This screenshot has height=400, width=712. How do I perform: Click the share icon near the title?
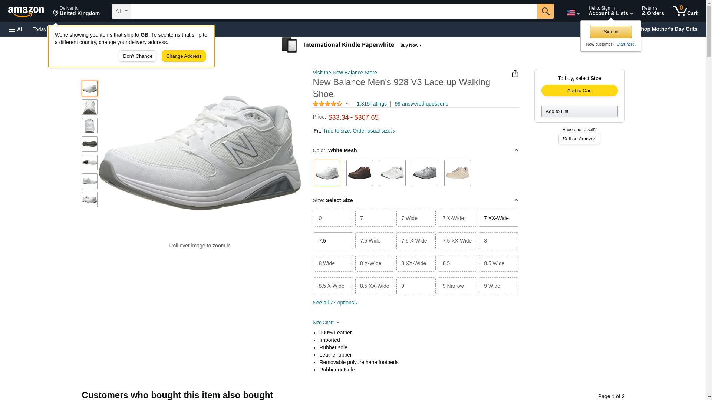[515, 74]
